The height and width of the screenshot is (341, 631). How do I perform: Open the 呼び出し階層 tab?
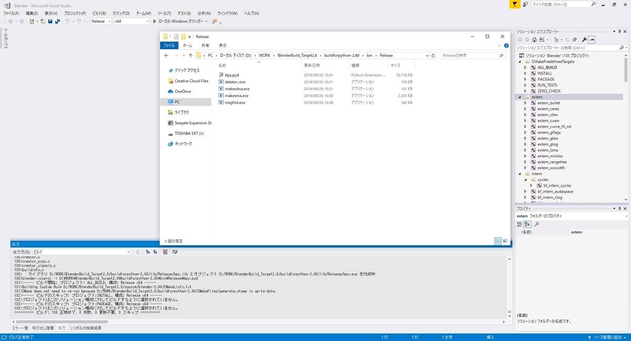click(43, 328)
